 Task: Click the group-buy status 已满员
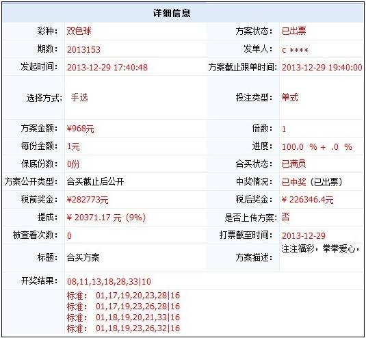coord(293,164)
